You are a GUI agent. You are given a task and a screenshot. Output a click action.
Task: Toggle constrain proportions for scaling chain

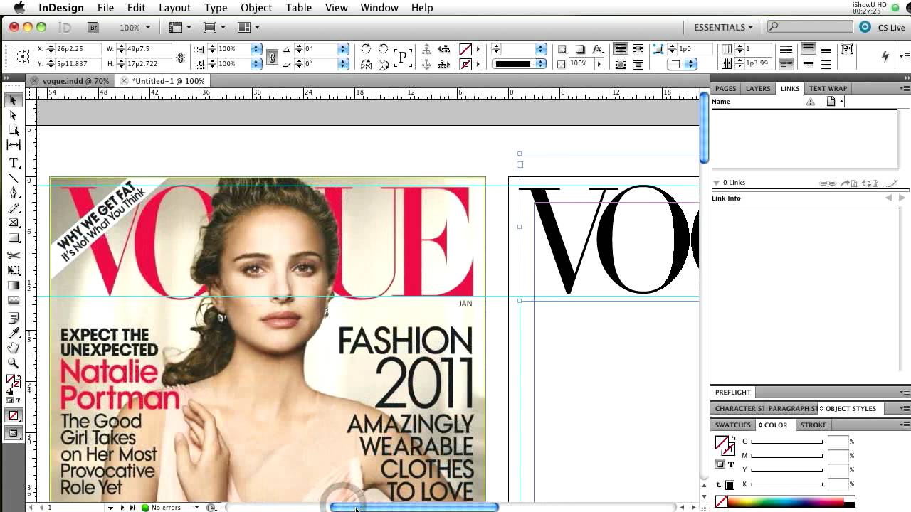[x=271, y=57]
